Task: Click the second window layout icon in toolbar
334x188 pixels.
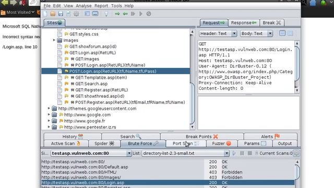Action: click(x=95, y=14)
